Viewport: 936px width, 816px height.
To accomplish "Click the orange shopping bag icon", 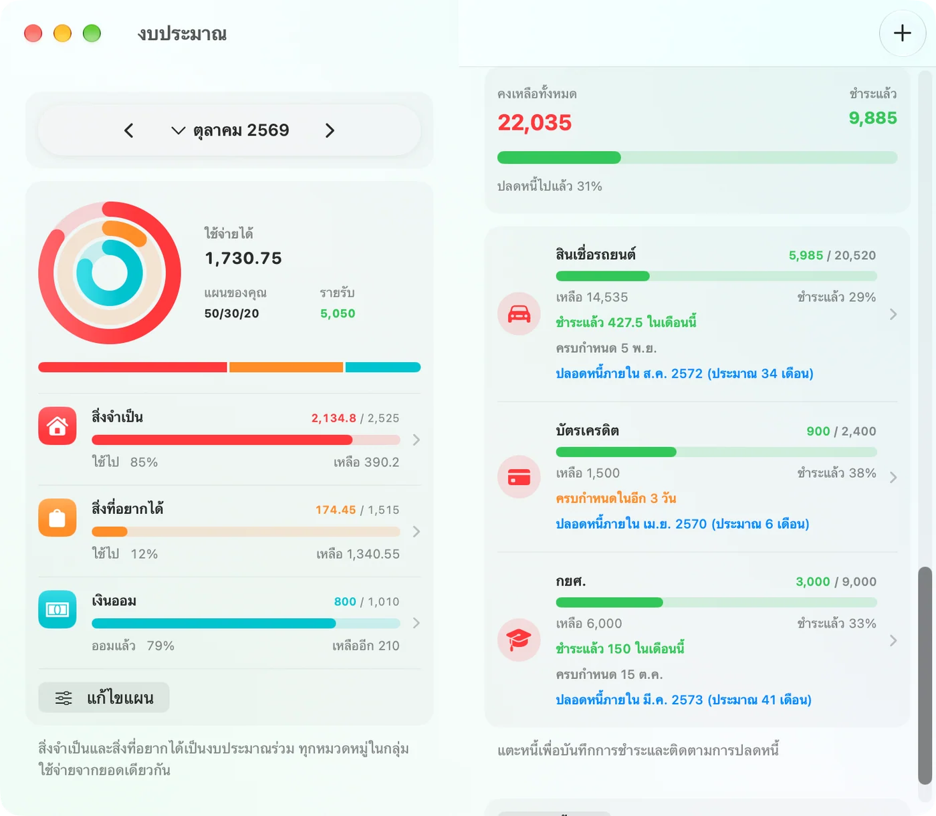I will [x=57, y=518].
